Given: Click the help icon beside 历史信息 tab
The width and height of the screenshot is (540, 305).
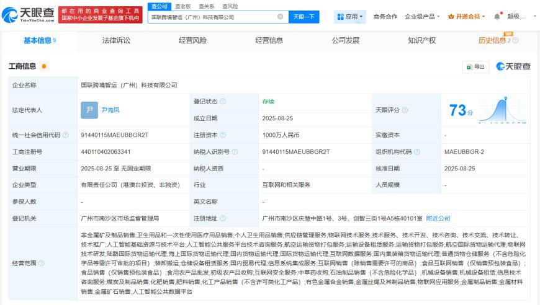Looking at the screenshot, I should (x=516, y=40).
